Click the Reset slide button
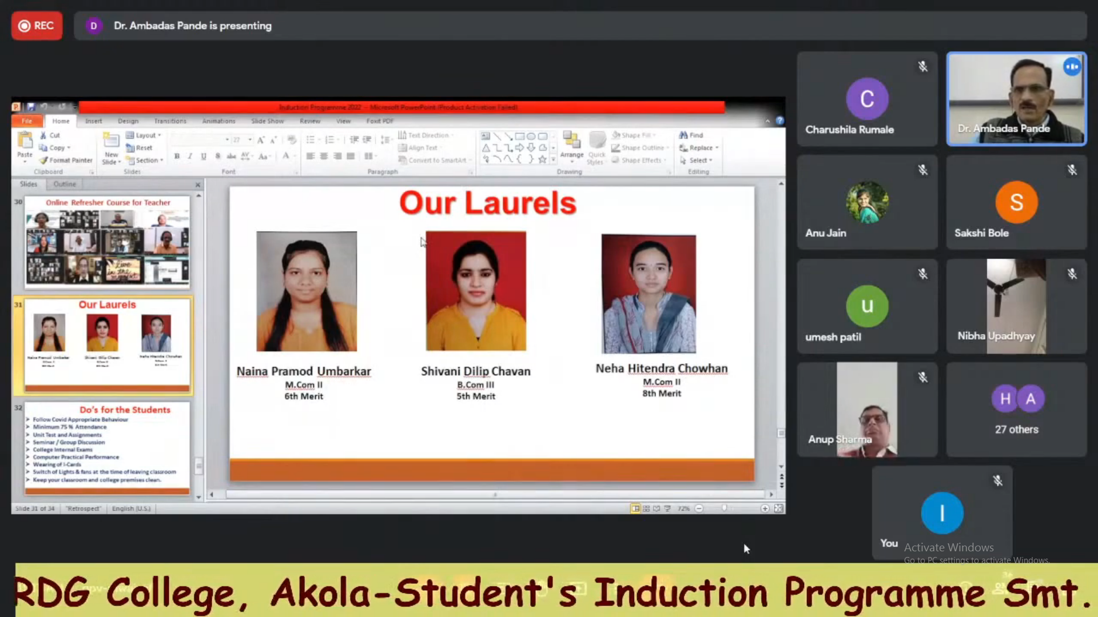This screenshot has width=1098, height=617. point(140,148)
